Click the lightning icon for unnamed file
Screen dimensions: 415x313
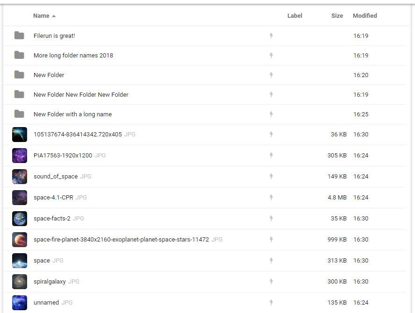(x=271, y=302)
